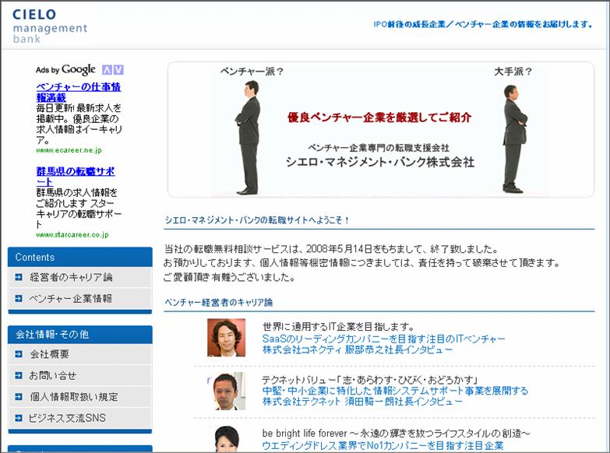Click 世界に通用するIT企業を目指します text

click(337, 327)
